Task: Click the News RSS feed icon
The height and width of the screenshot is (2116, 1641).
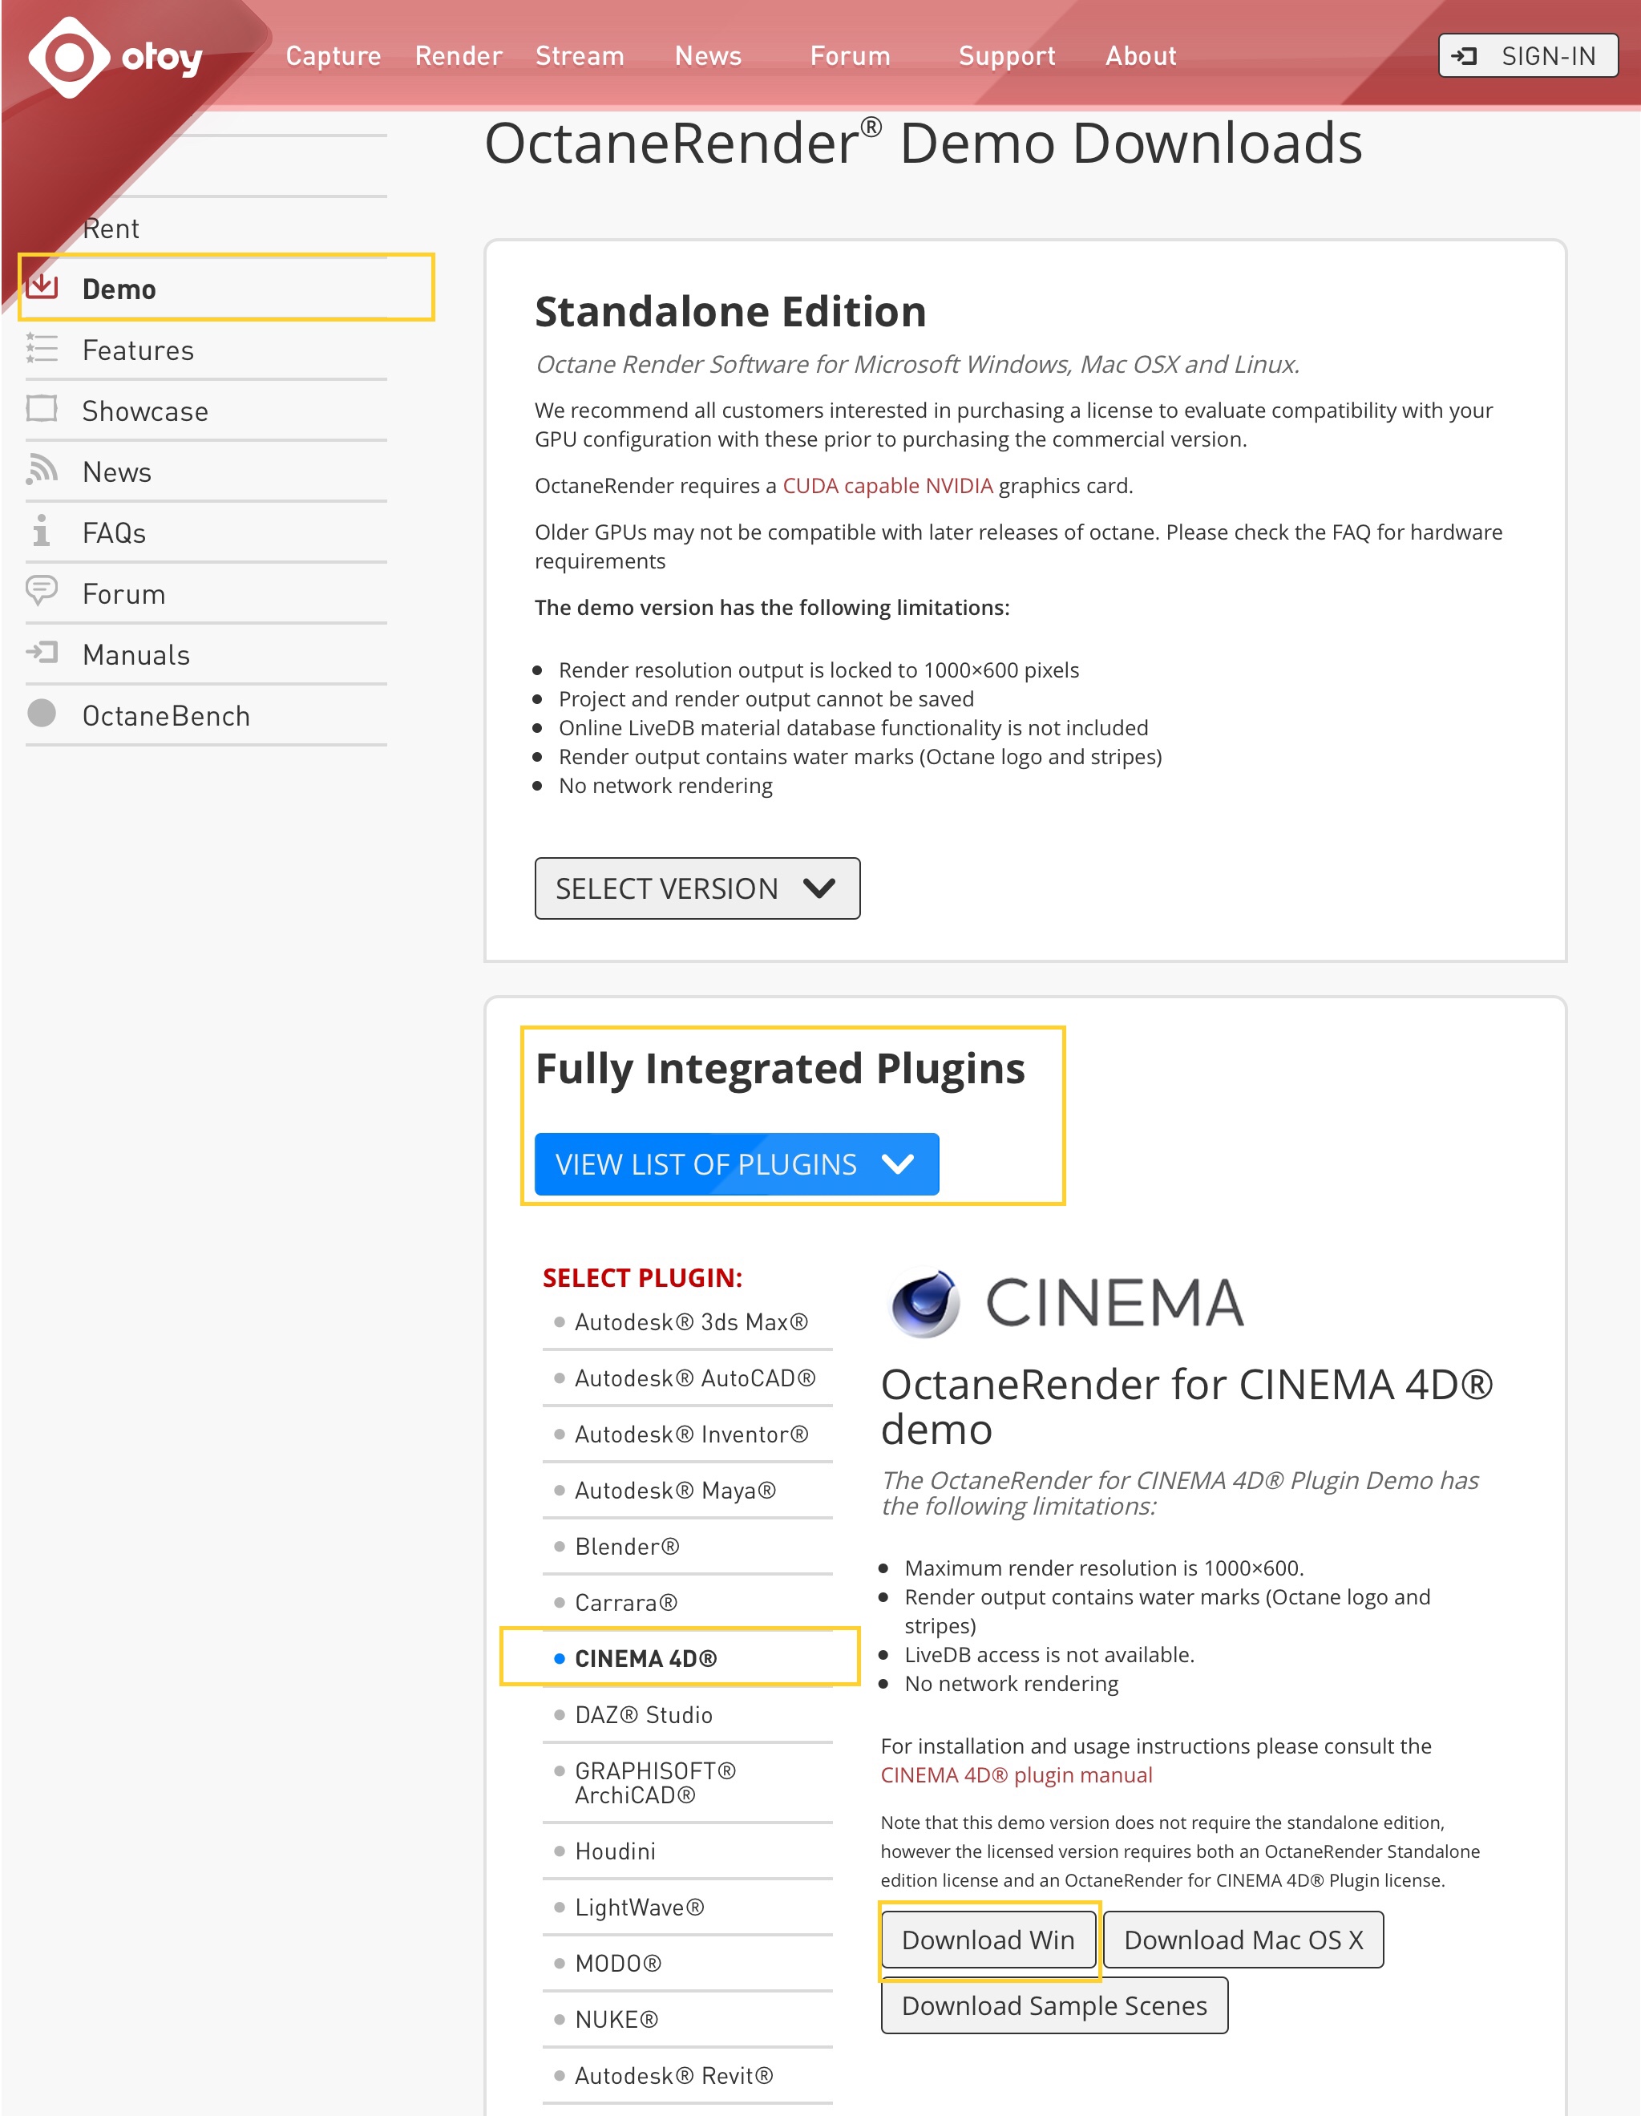Action: pos(42,470)
